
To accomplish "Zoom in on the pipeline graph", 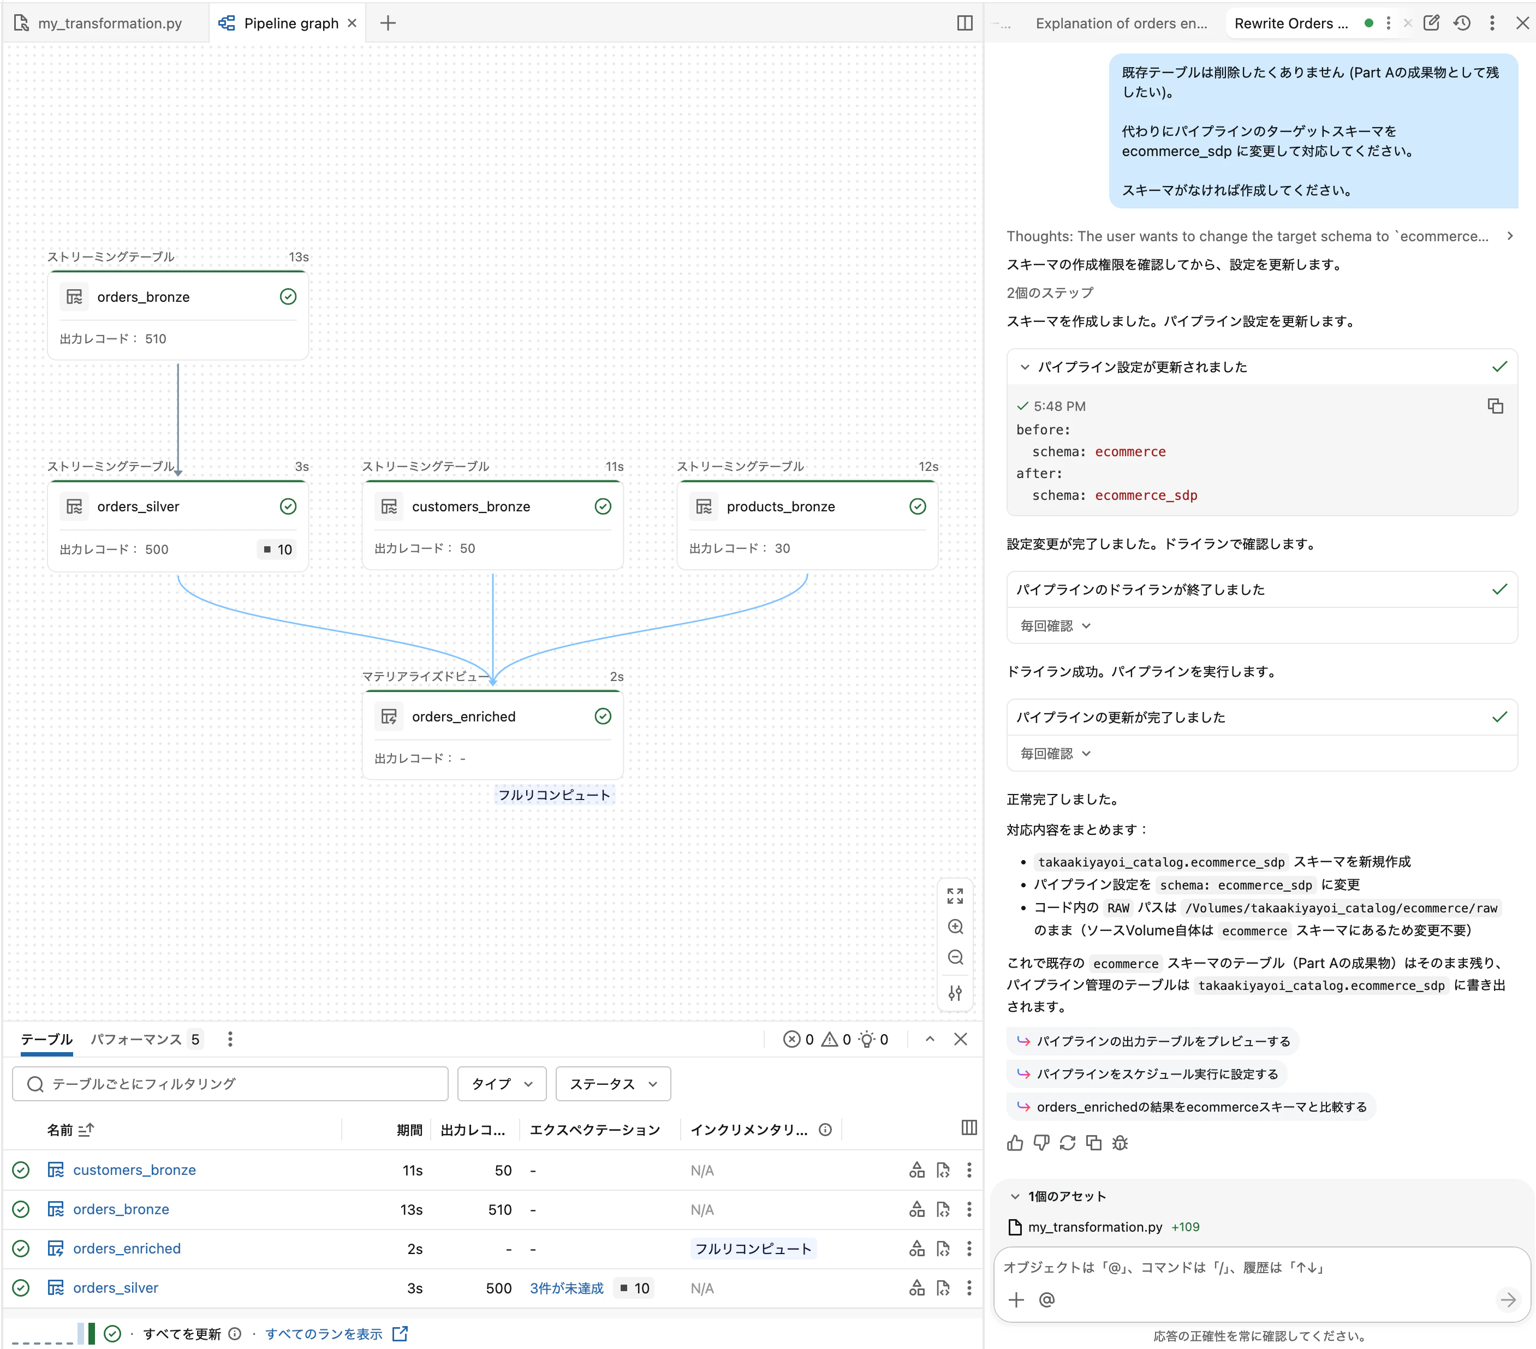I will click(955, 926).
